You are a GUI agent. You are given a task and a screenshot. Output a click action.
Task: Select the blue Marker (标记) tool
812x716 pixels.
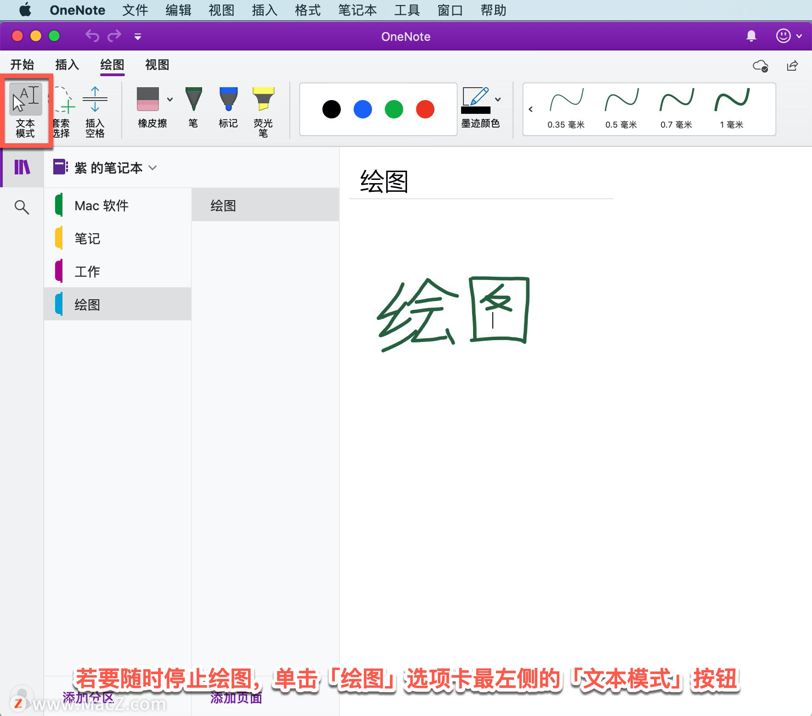pyautogui.click(x=228, y=107)
